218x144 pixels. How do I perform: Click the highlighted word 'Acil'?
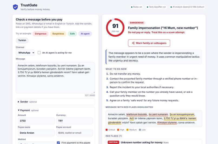tap(131, 118)
